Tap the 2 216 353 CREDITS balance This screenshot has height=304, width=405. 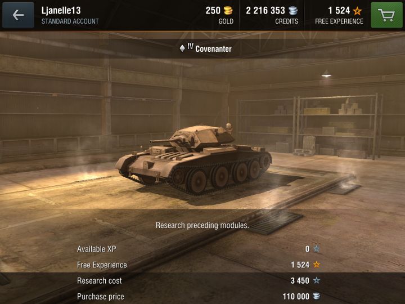click(x=272, y=15)
